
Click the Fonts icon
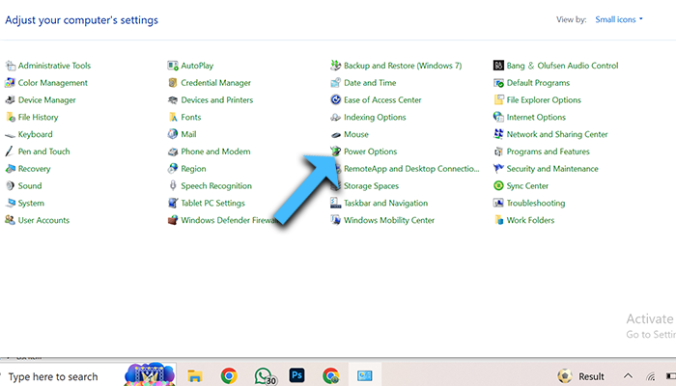click(x=173, y=117)
